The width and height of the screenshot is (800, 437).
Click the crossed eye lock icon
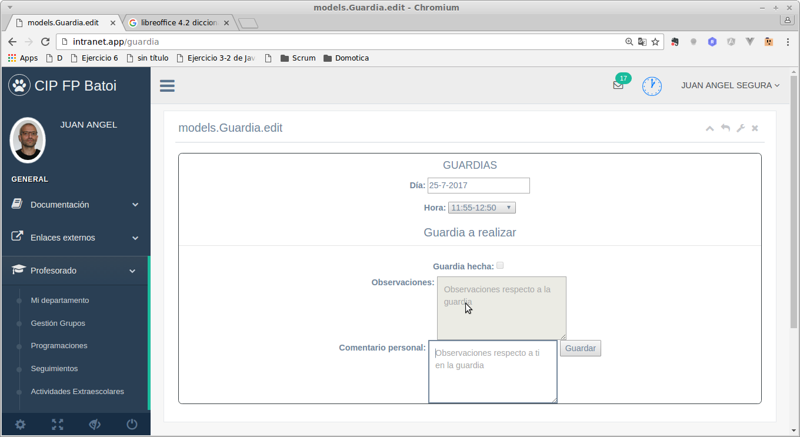point(95,424)
